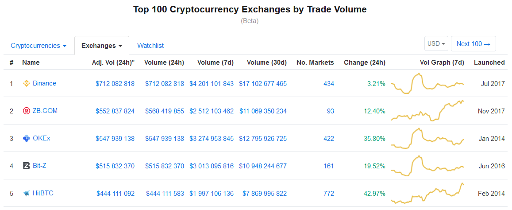Sort by Adj. Vol (24h) column

[113, 62]
